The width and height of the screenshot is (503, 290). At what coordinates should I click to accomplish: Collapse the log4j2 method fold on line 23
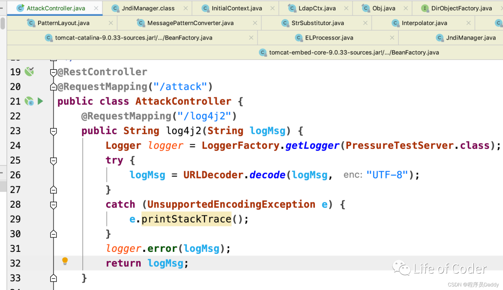[54, 131]
